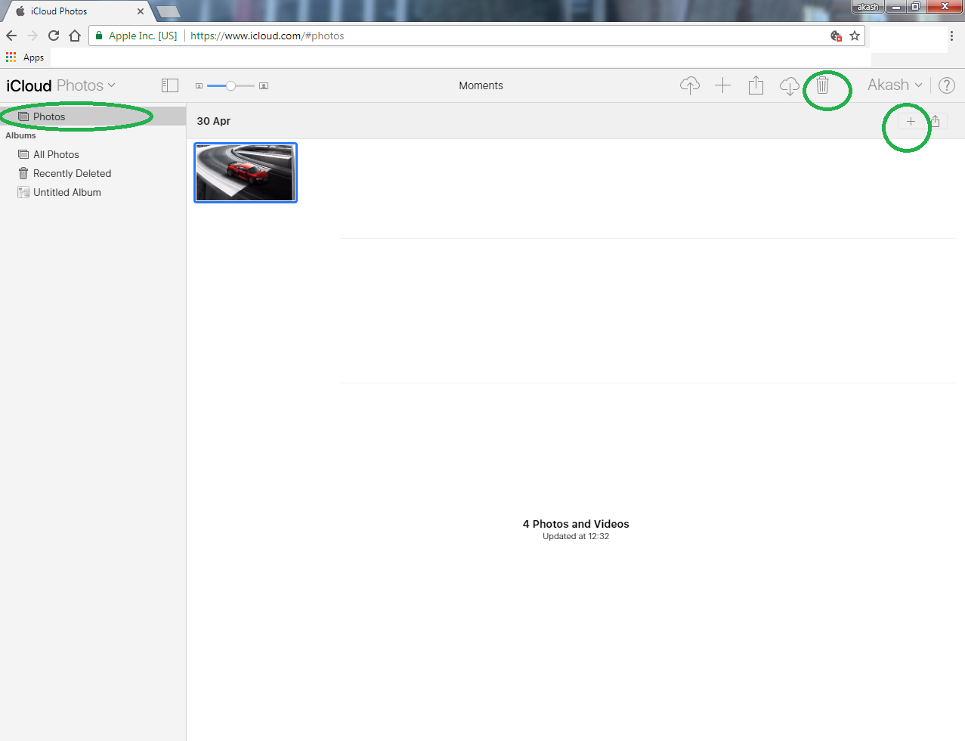Open the share icon in the top toolbar
This screenshot has height=741, width=965.
[x=756, y=85]
